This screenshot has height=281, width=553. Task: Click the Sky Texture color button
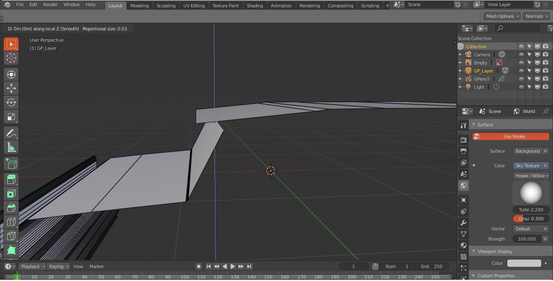531,166
